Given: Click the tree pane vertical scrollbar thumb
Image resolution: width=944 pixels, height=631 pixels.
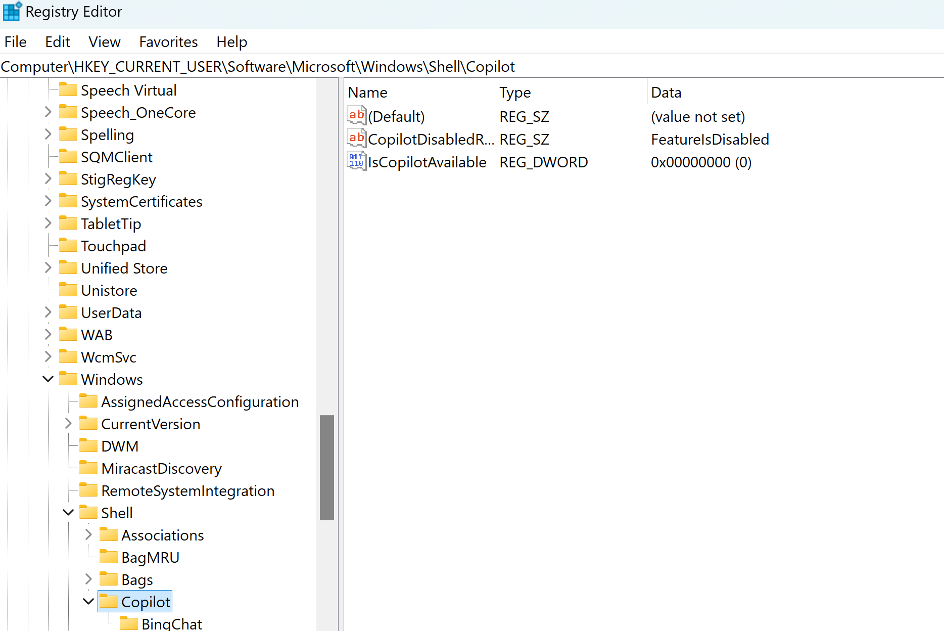Looking at the screenshot, I should click(x=327, y=468).
